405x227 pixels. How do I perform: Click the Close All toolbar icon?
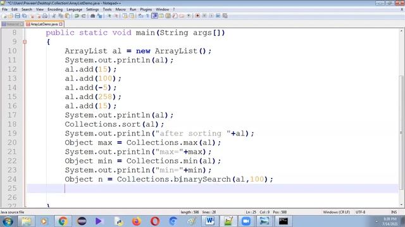(x=38, y=16)
